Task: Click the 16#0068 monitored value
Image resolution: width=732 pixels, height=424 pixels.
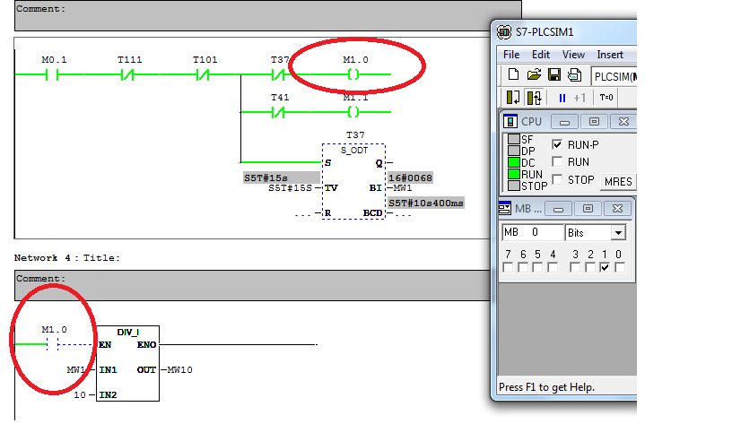Action: point(410,177)
